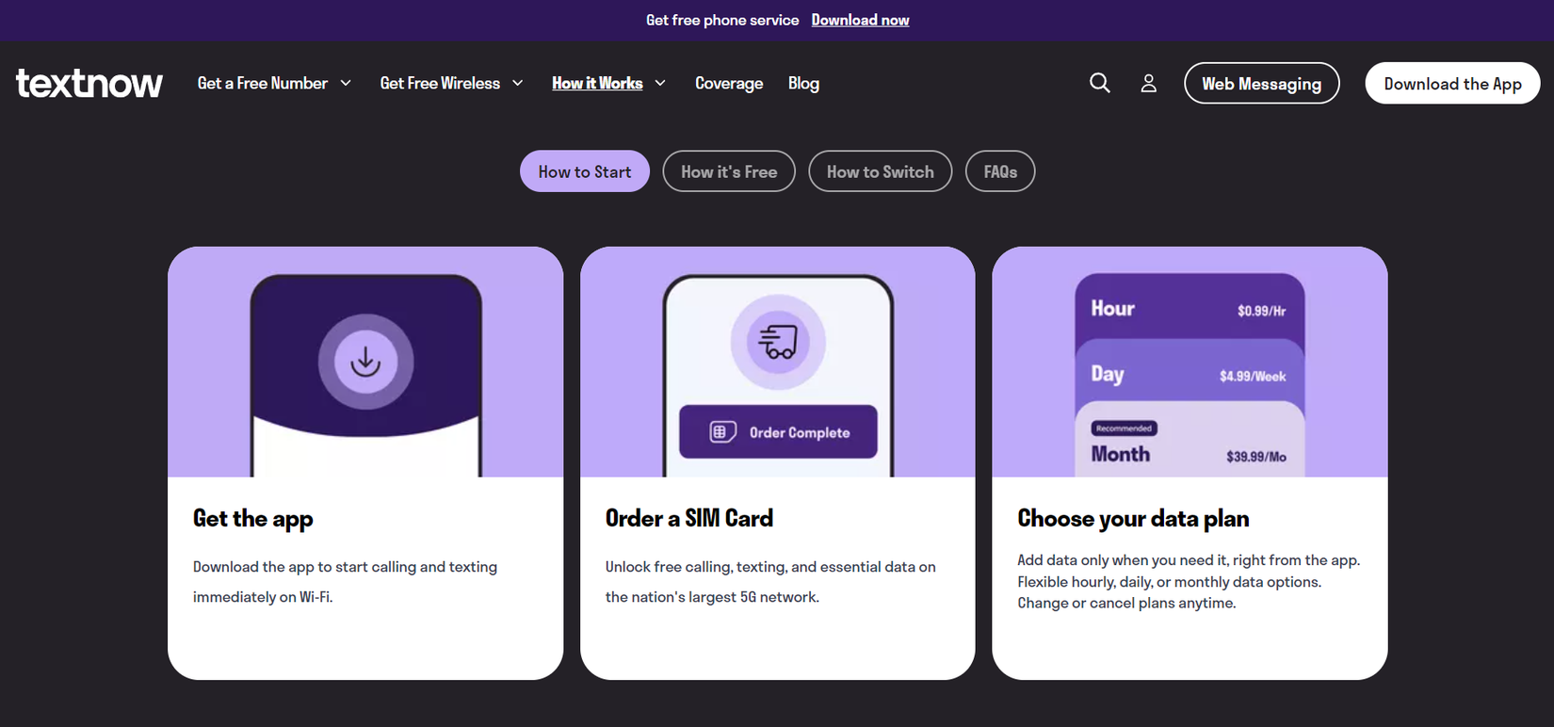Click the delivery cart icon in SIM card

tap(778, 341)
